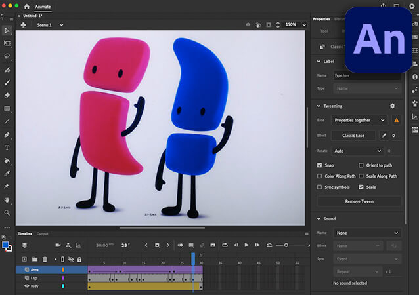Viewport: 419px width, 295px height.
Task: Collapse the Sound section
Action: coord(319,219)
